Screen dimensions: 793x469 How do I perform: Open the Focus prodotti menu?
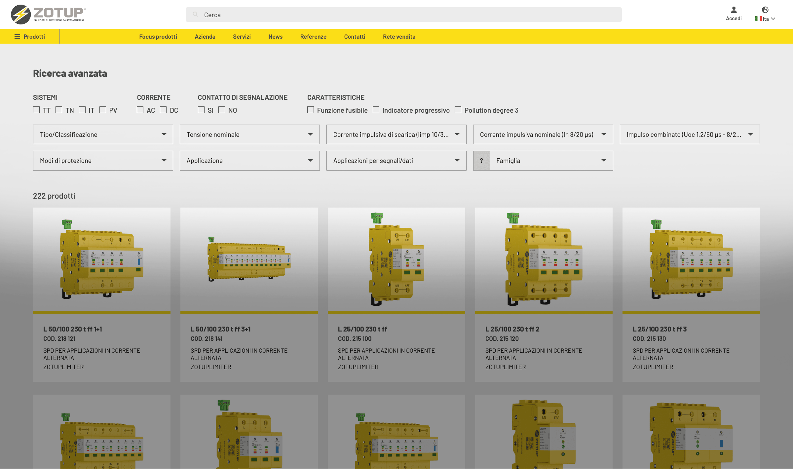coord(158,37)
